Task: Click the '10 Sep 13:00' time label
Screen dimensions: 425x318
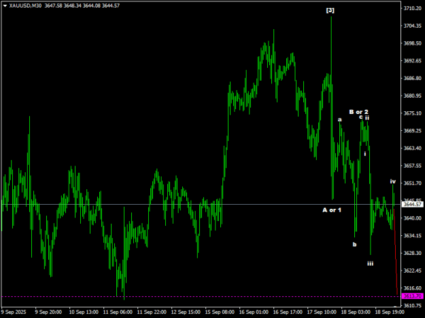Action: (84, 312)
